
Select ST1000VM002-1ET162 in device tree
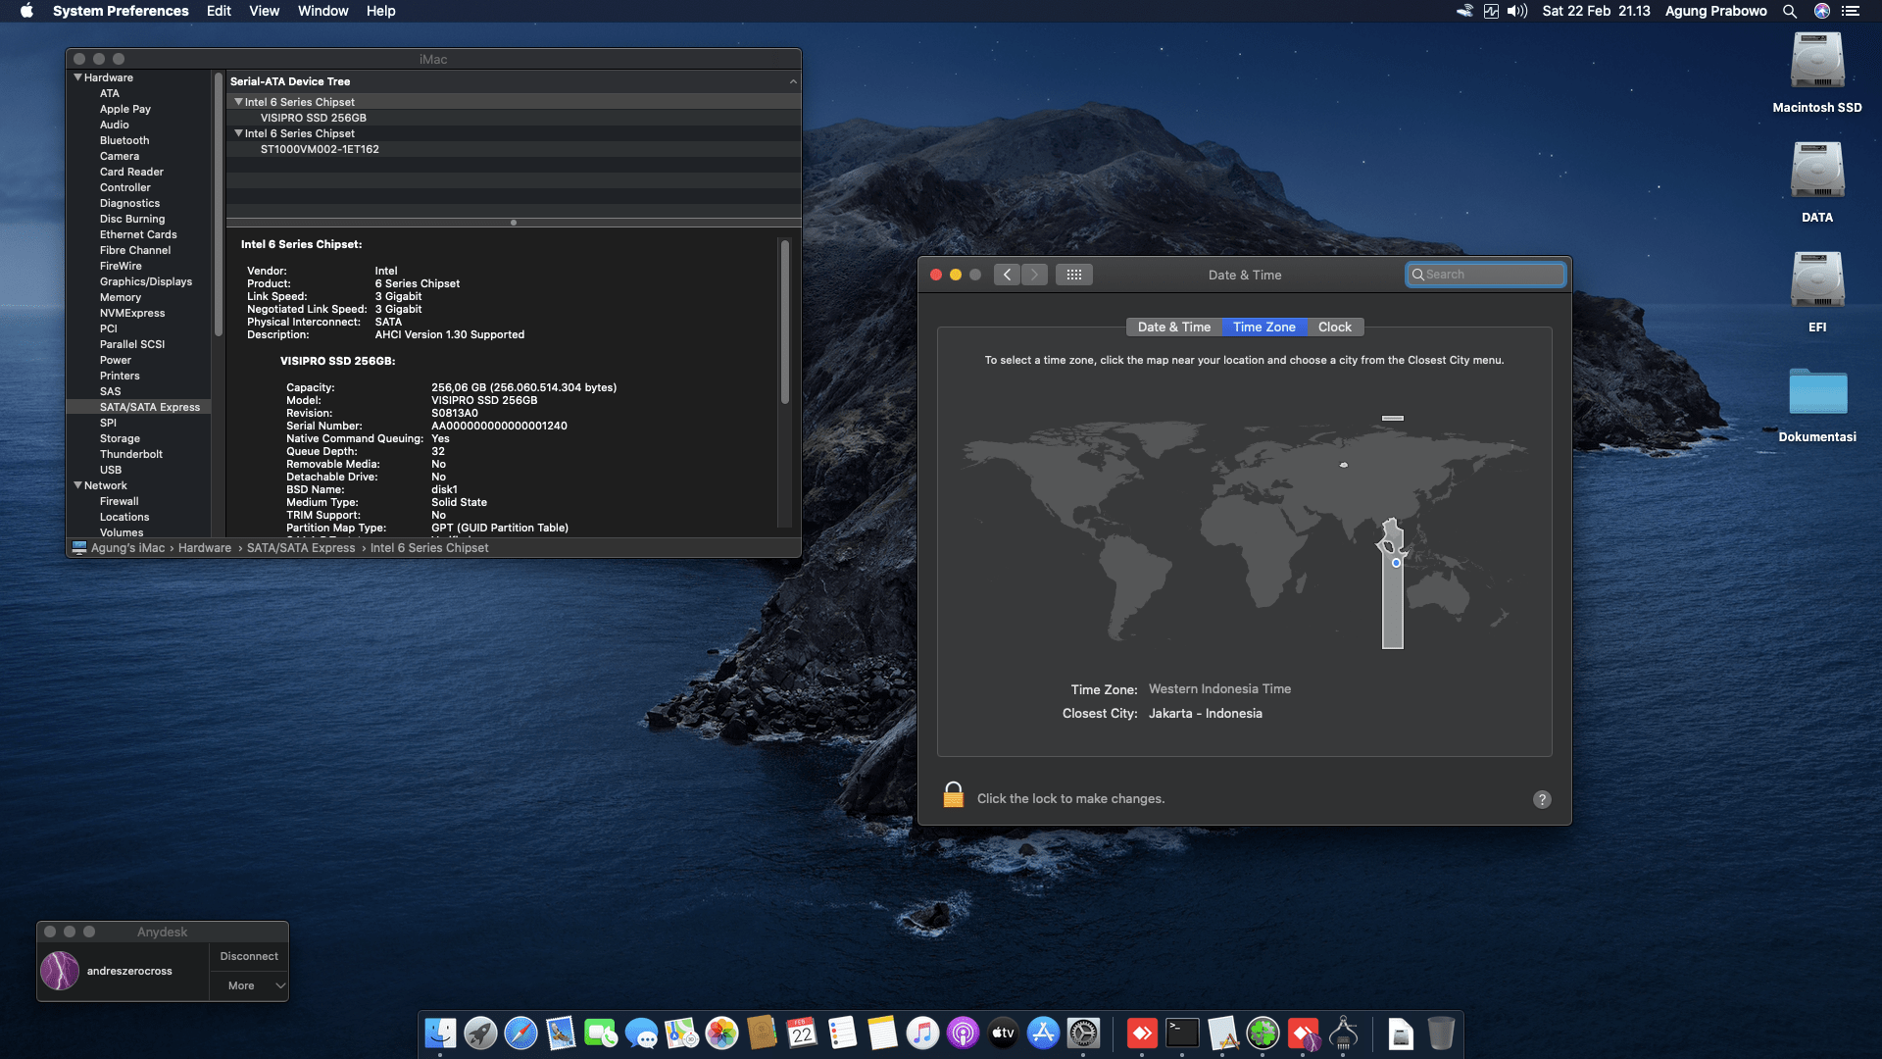click(x=320, y=149)
